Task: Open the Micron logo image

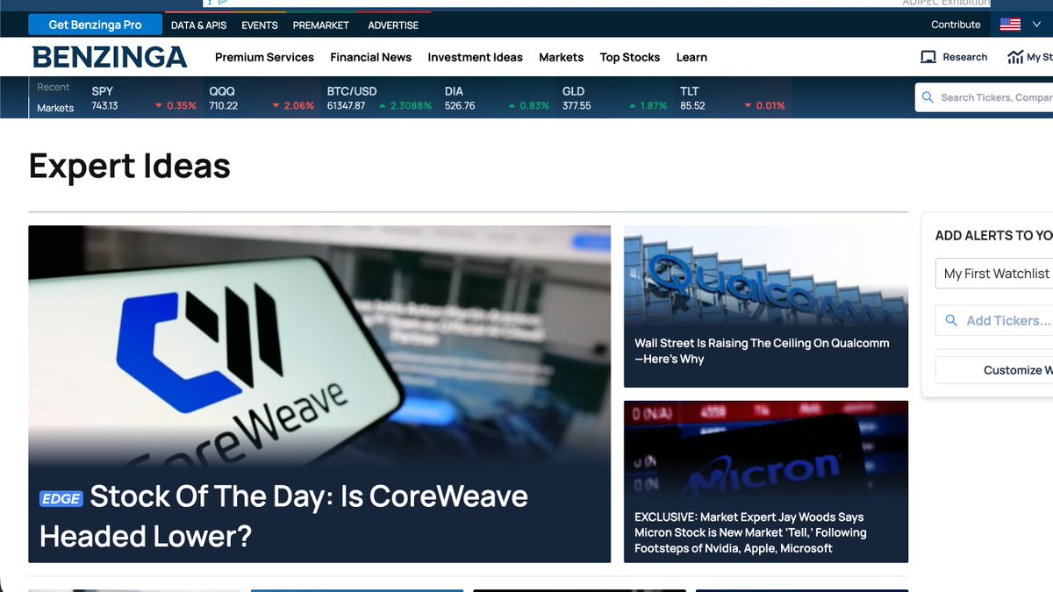Action: 766,452
